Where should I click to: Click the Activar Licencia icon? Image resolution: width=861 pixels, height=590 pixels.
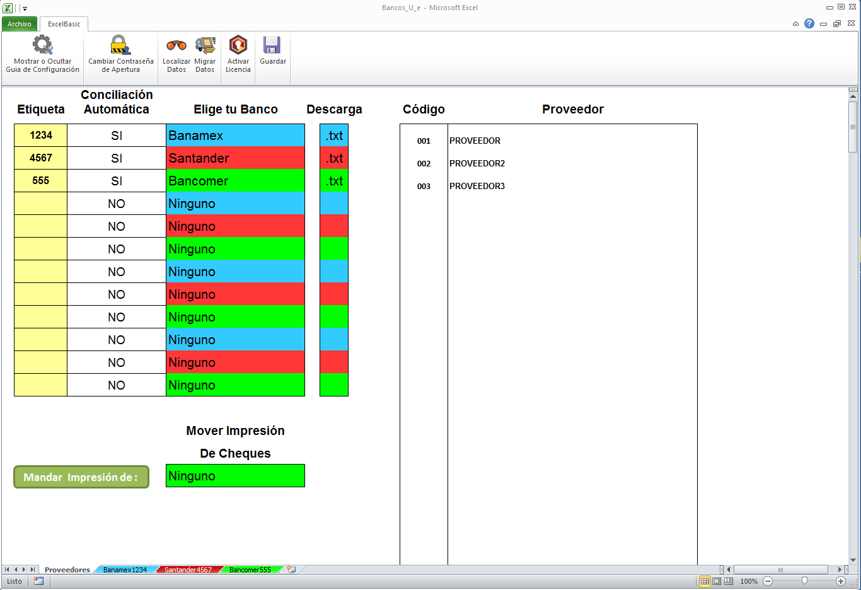(238, 46)
